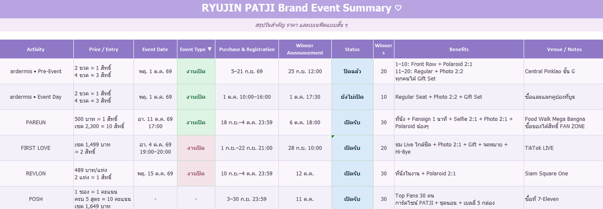Select the FIRST LOVE activity cell

pos(36,148)
